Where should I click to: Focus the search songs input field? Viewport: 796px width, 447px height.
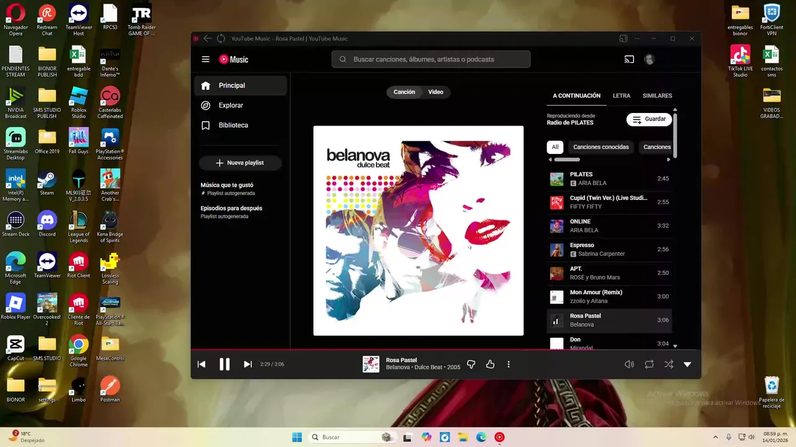point(431,60)
